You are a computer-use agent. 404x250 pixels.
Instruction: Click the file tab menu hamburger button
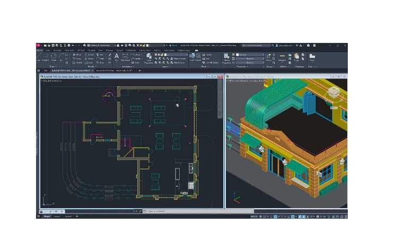pos(38,70)
